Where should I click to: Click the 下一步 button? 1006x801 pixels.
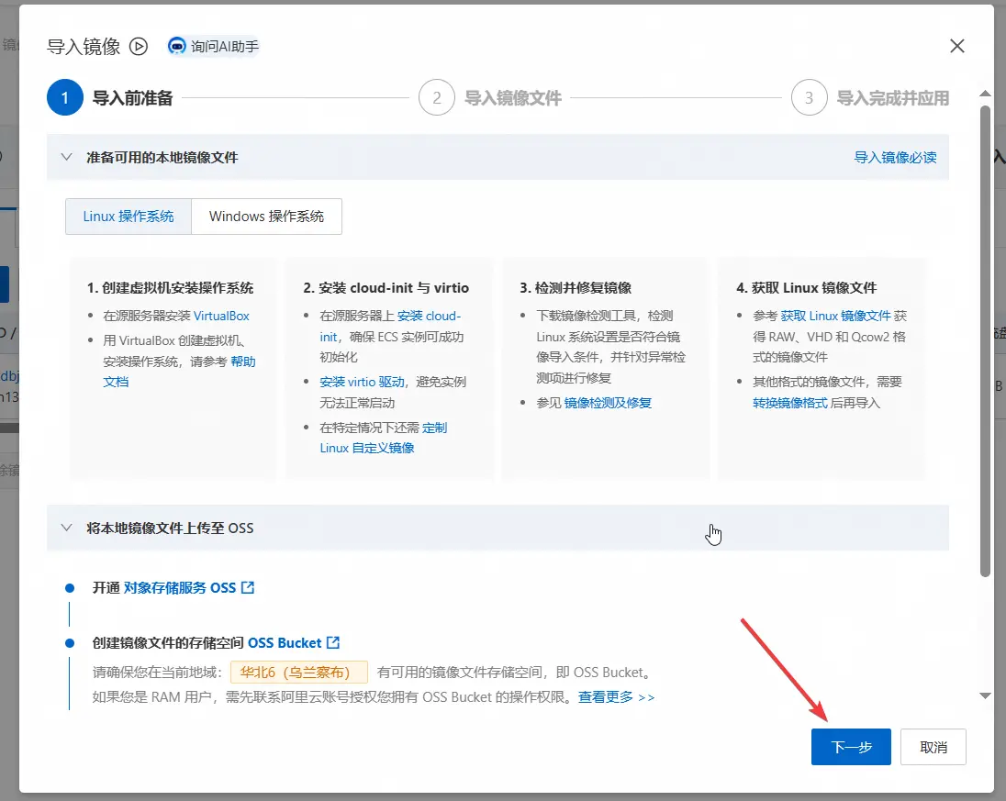[x=851, y=747]
